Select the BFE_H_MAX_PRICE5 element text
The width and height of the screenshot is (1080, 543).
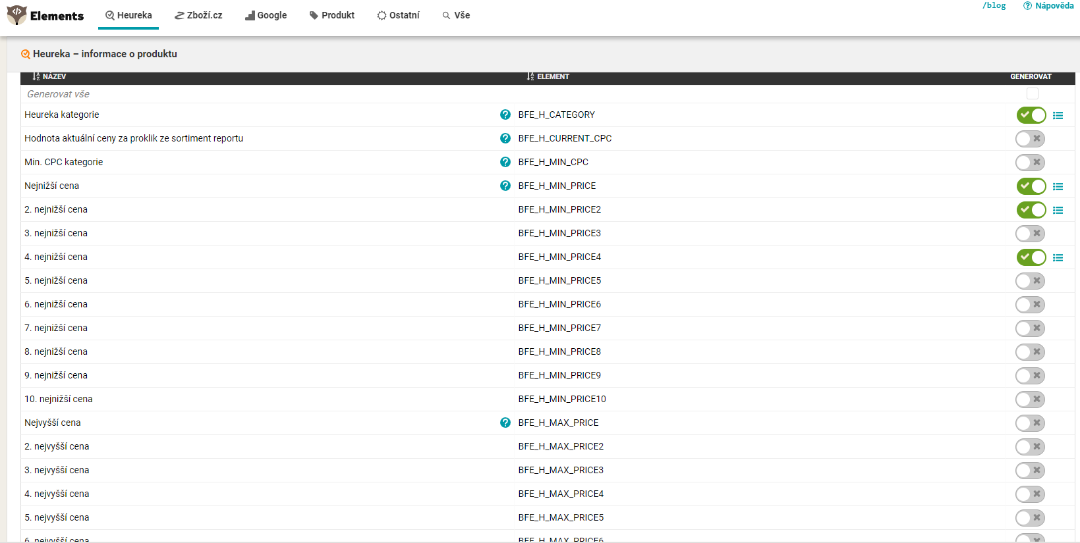point(561,517)
